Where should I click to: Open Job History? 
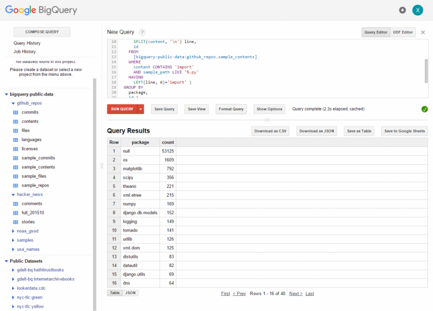coord(25,52)
